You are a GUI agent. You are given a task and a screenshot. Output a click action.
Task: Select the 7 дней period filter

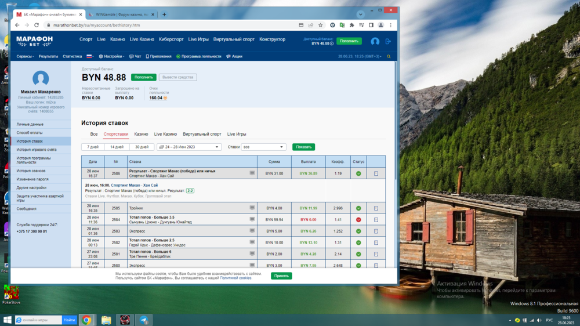coord(92,147)
